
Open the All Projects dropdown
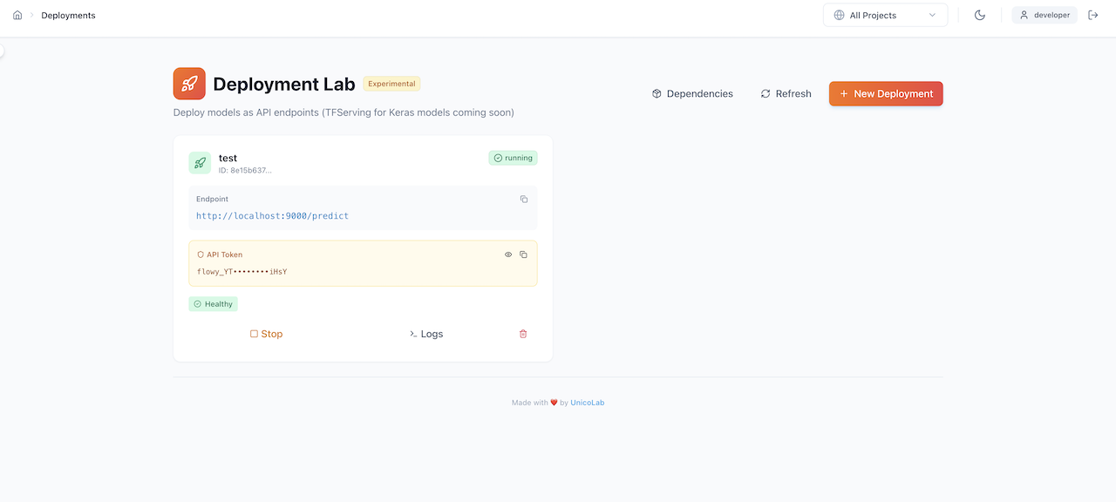pyautogui.click(x=885, y=15)
